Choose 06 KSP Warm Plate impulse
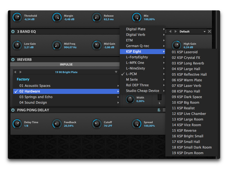The height and width of the screenshot is (169, 228). pos(192,80)
